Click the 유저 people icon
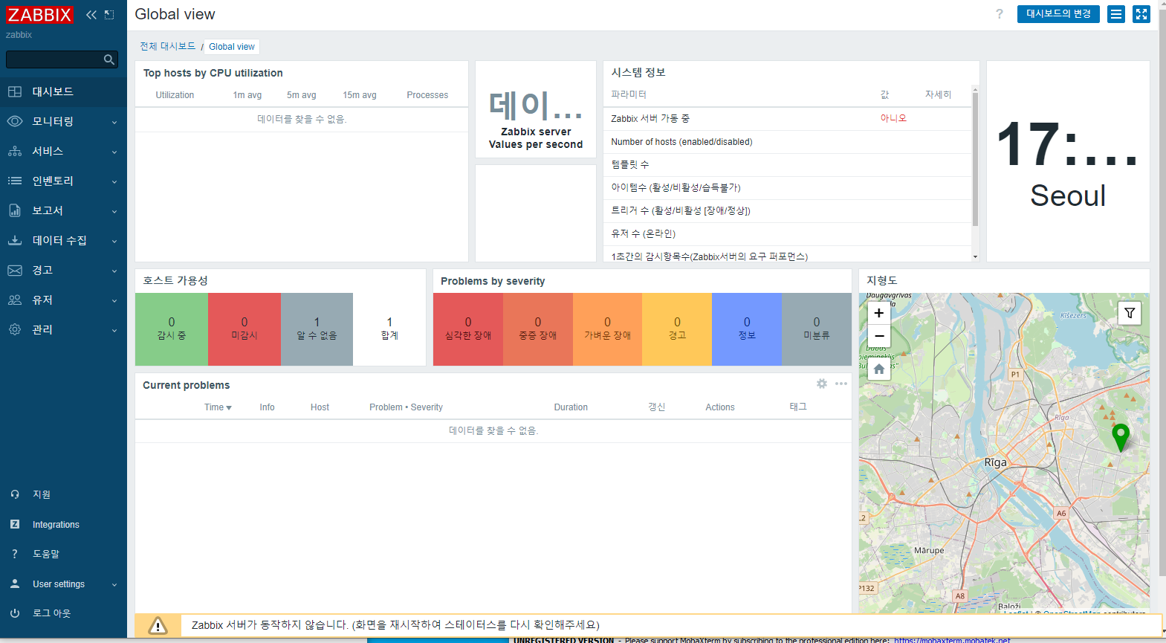The width and height of the screenshot is (1166, 643). click(x=15, y=300)
